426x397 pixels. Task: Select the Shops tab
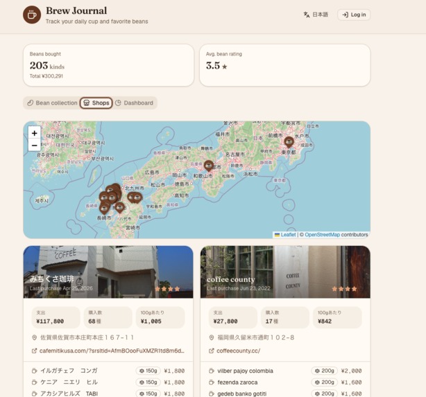point(96,103)
